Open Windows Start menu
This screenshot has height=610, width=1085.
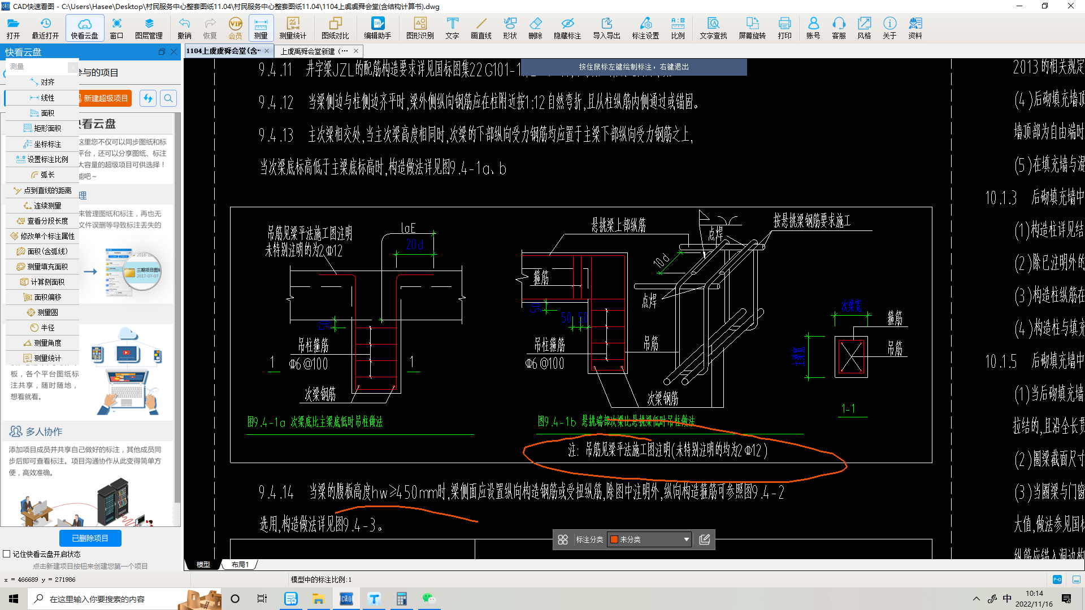[x=14, y=599]
